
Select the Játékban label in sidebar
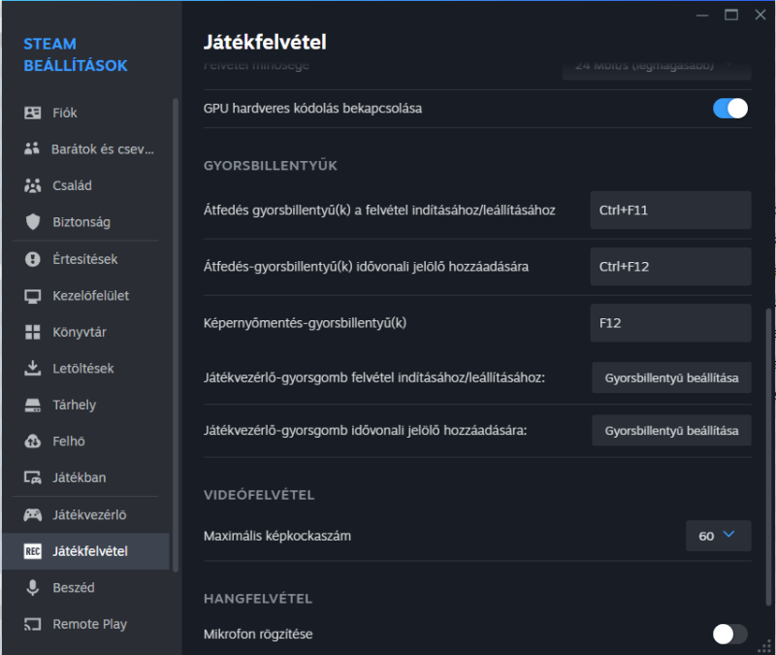click(80, 477)
